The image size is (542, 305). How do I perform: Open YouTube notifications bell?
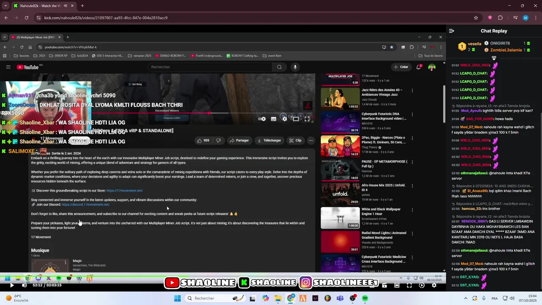[x=419, y=67]
